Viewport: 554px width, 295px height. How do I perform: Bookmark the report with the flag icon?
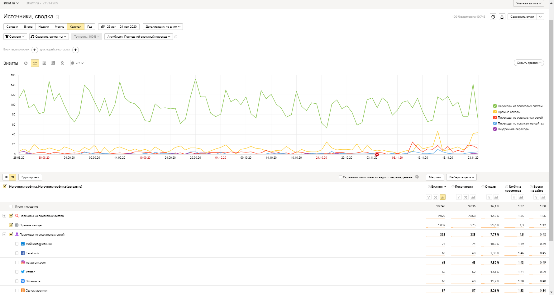click(x=57, y=17)
